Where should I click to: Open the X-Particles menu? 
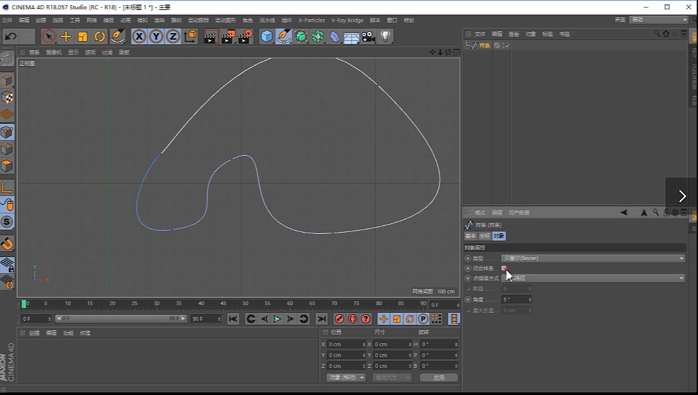point(312,20)
